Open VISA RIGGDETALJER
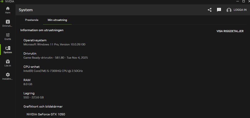Viewport: 250px width, 118px height. pos(230,31)
